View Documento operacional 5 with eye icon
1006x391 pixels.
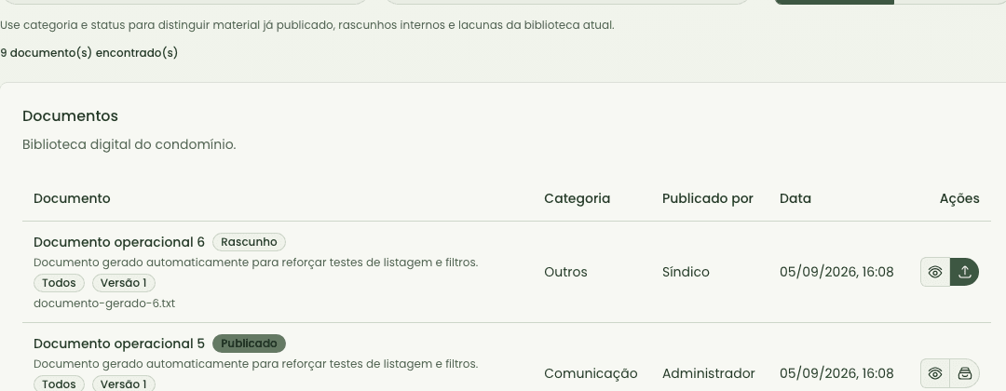pyautogui.click(x=935, y=373)
